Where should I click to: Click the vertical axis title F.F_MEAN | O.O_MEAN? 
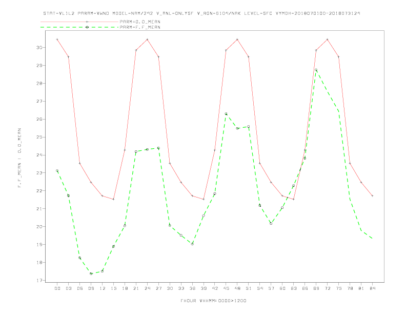point(19,158)
